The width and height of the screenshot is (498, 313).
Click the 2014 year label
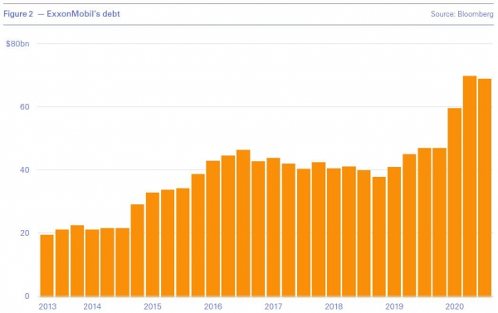[x=92, y=306]
